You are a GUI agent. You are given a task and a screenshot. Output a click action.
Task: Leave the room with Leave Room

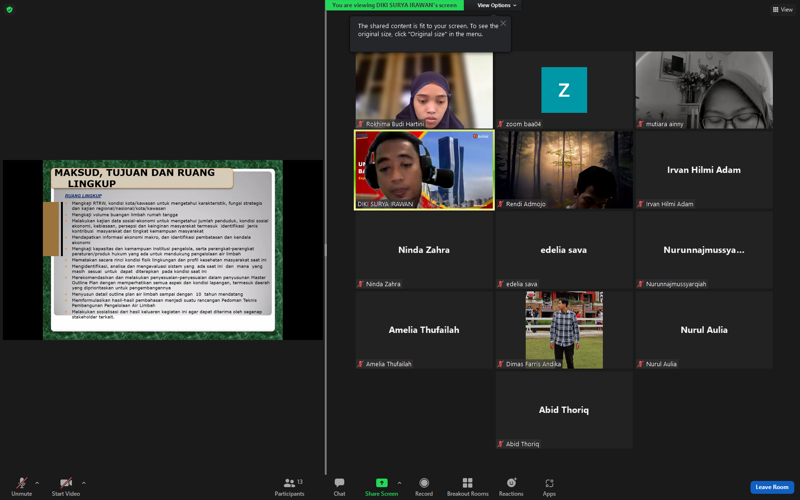pos(772,487)
